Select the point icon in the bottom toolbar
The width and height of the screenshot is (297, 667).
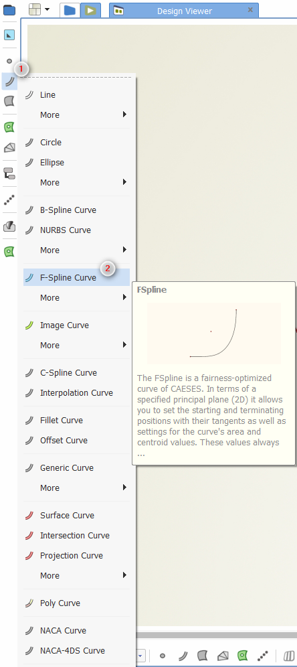pyautogui.click(x=163, y=656)
